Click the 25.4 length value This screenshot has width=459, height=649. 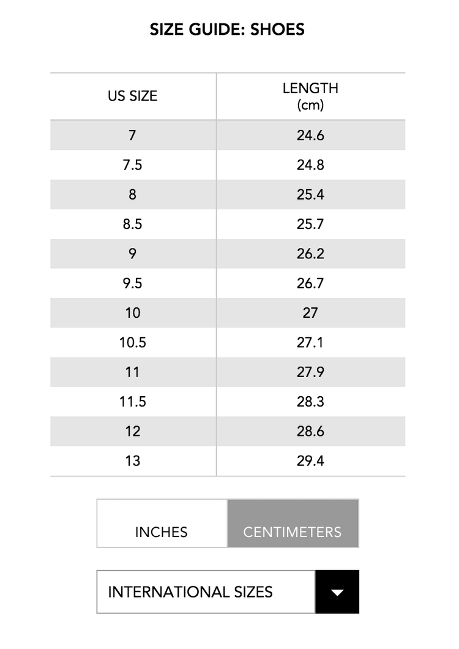tap(310, 195)
